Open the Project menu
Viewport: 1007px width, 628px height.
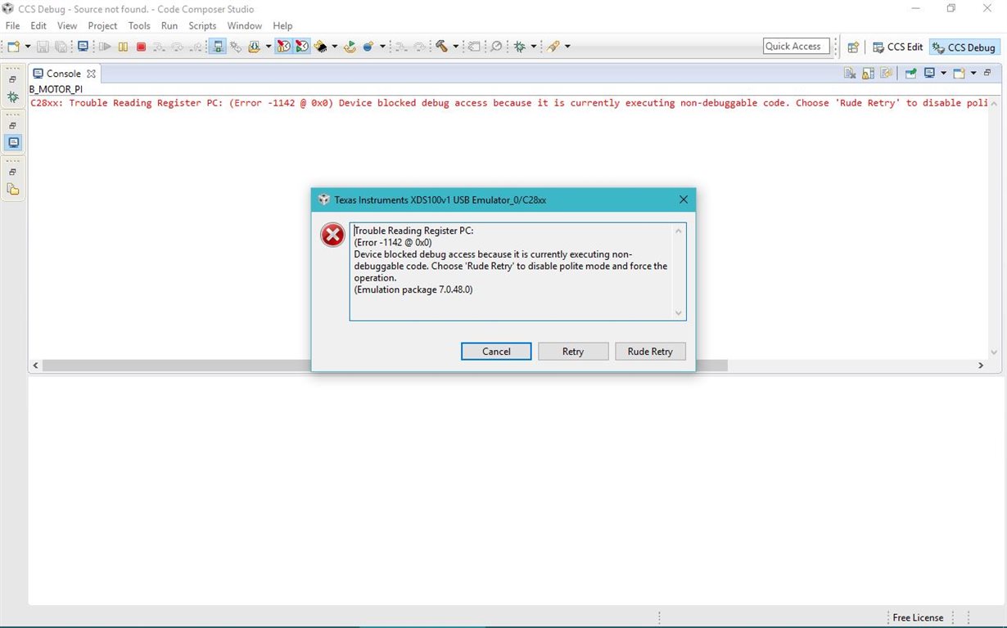tap(102, 26)
